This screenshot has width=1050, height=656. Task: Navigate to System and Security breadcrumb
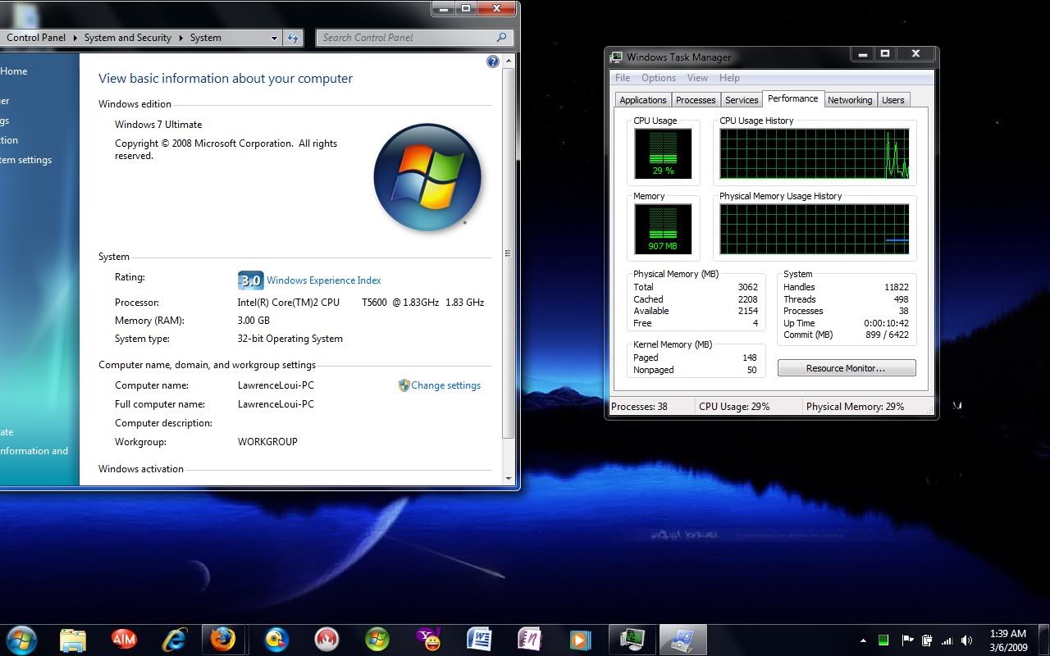[127, 38]
